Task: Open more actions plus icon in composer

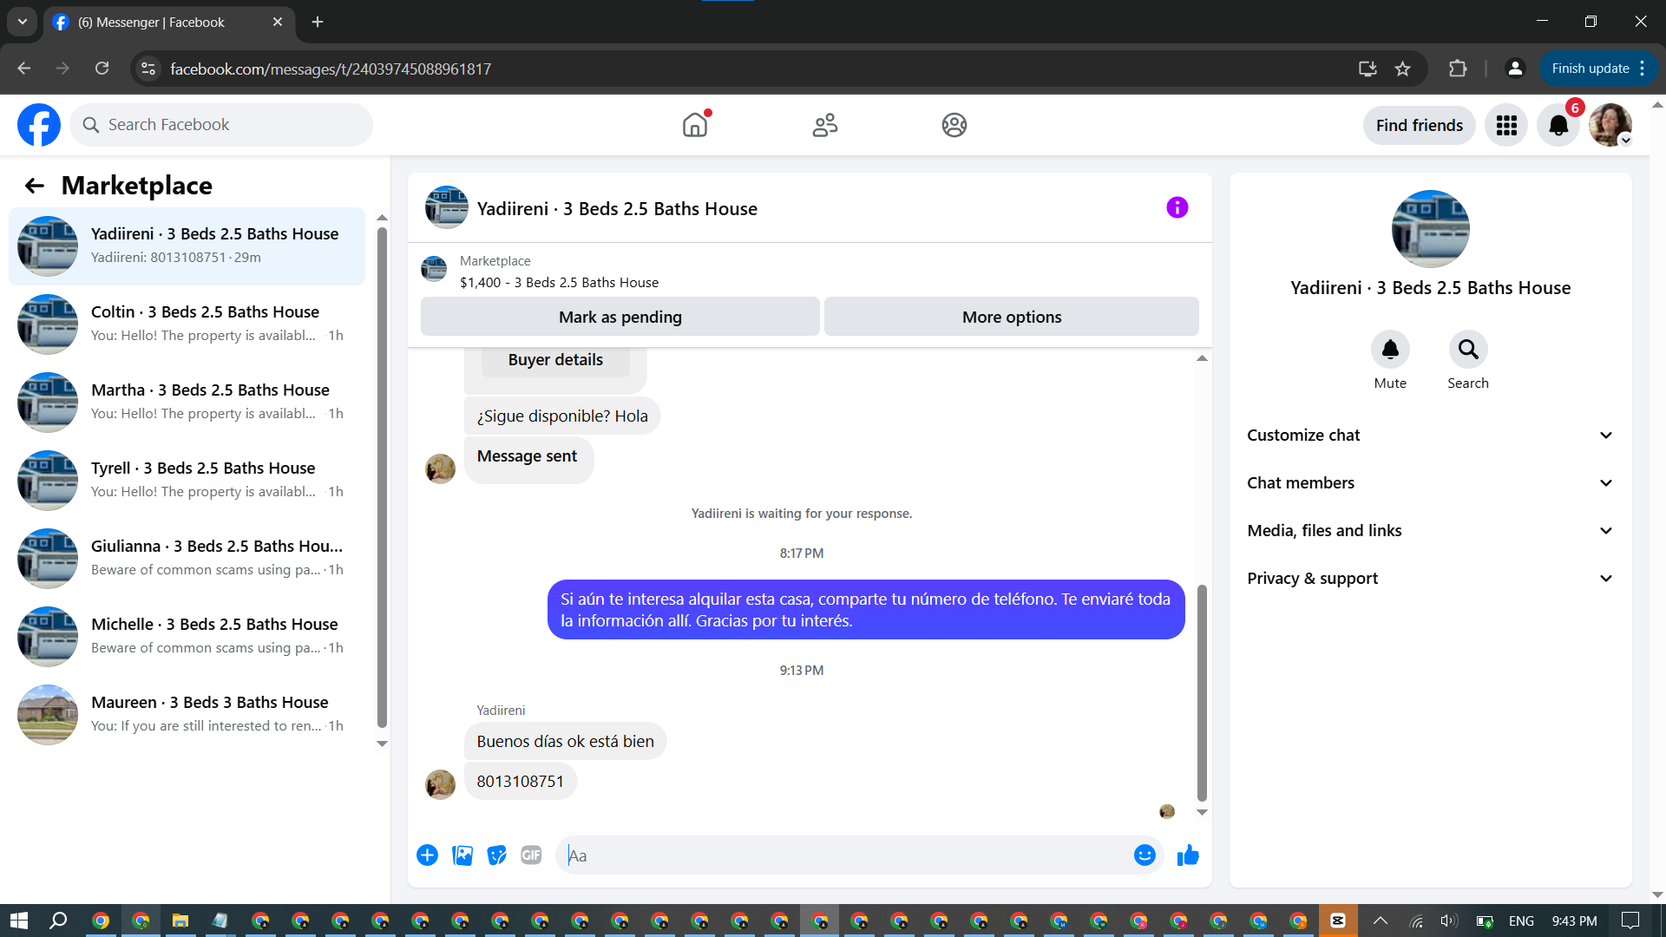Action: tap(427, 855)
